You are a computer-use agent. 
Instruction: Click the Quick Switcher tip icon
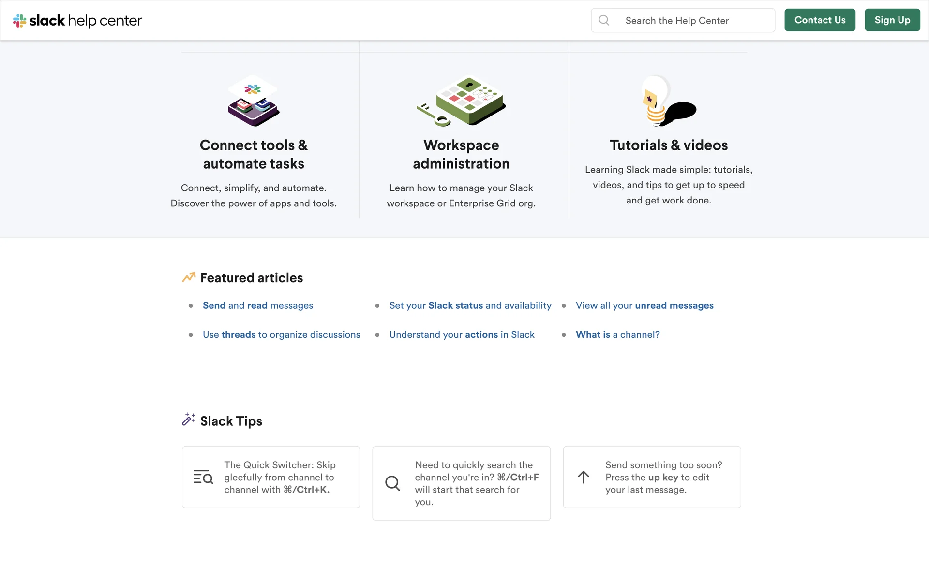pos(203,477)
